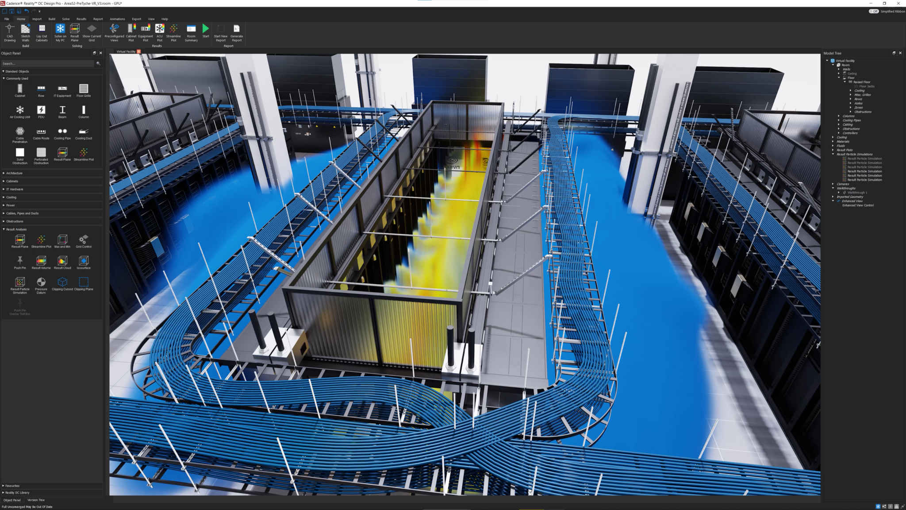
Task: Choose the Cable Penetration object
Action: point(20,135)
